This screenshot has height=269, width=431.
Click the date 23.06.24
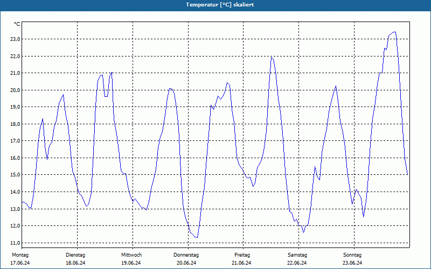click(352, 263)
